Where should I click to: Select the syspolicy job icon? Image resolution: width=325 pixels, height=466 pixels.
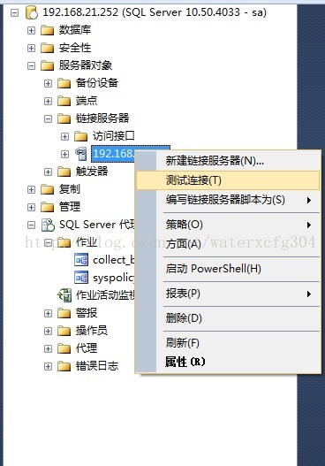pyautogui.click(x=81, y=278)
